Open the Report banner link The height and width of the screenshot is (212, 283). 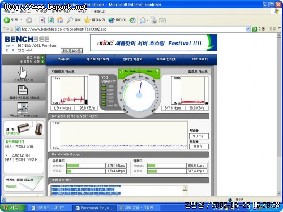[24, 183]
